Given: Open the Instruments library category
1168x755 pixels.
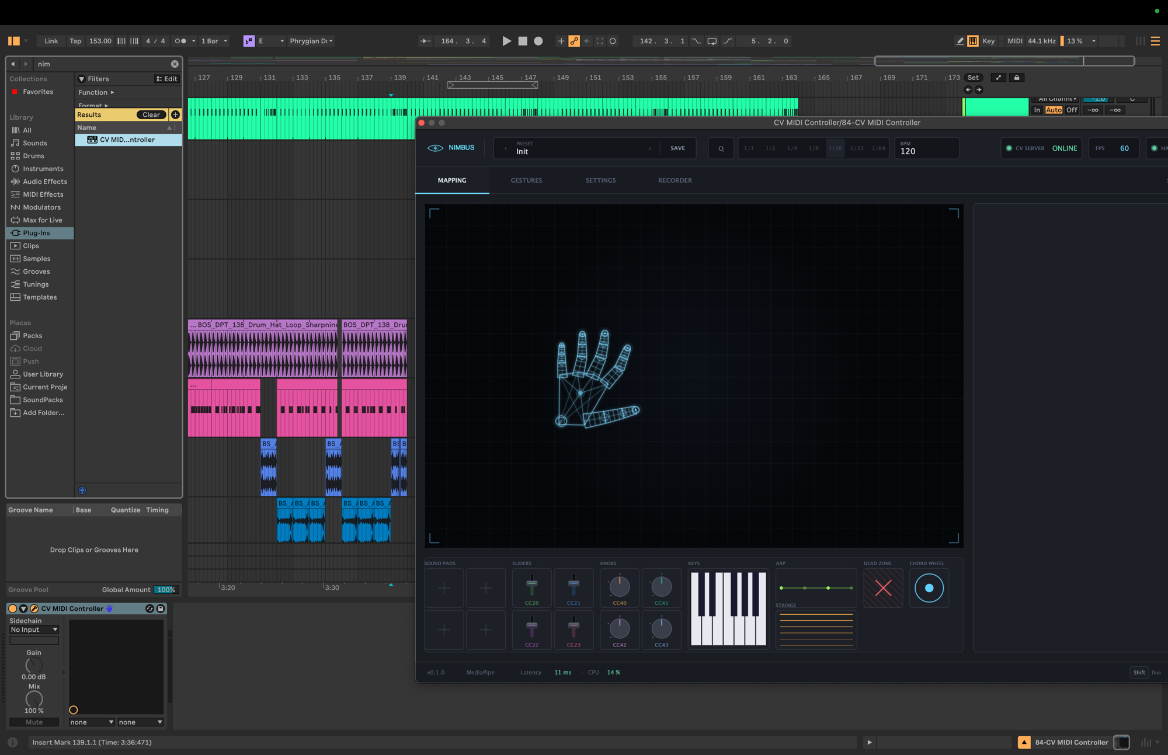Looking at the screenshot, I should click(x=43, y=169).
